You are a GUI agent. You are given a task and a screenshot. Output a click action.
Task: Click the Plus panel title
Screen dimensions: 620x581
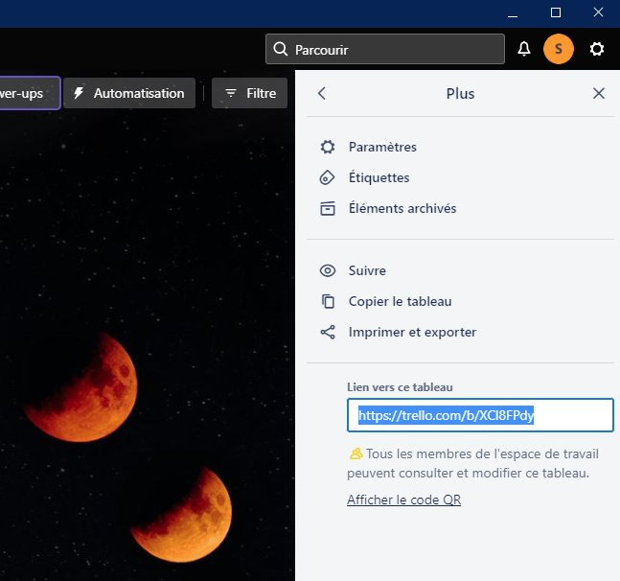(460, 94)
